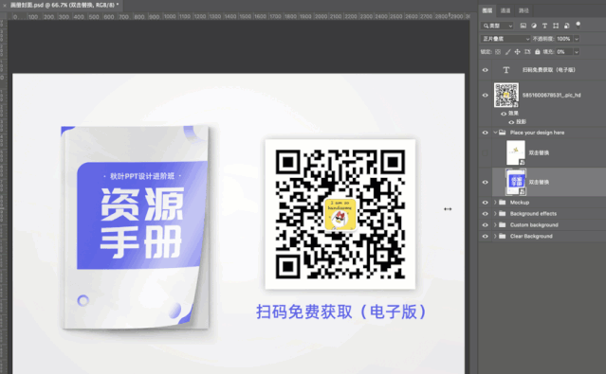The height and width of the screenshot is (374, 606).
Task: Click the fill 0% field
Action: (x=564, y=52)
